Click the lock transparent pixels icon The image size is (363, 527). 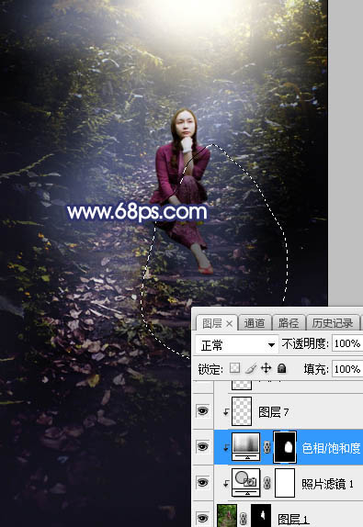tap(234, 368)
